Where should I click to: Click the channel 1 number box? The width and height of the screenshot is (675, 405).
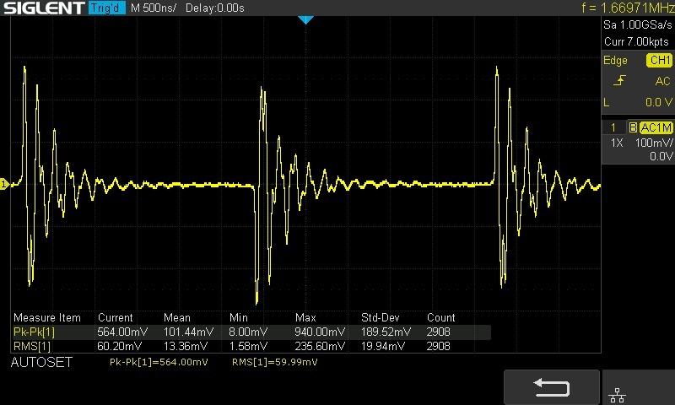click(613, 127)
